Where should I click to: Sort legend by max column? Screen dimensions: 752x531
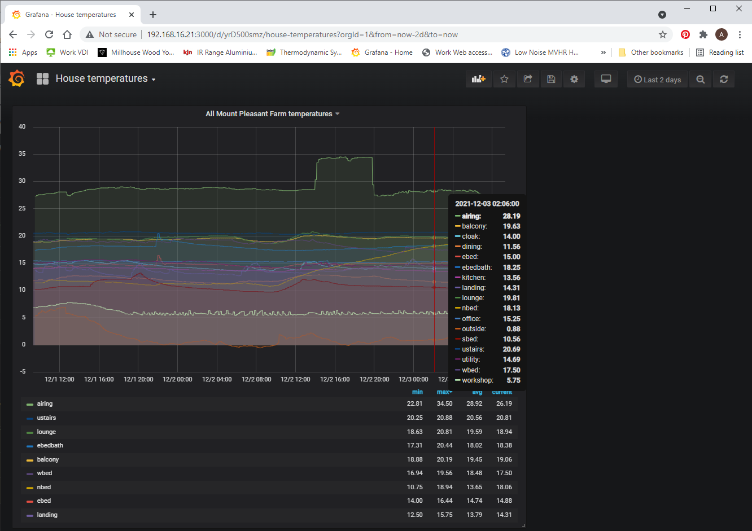coord(444,392)
